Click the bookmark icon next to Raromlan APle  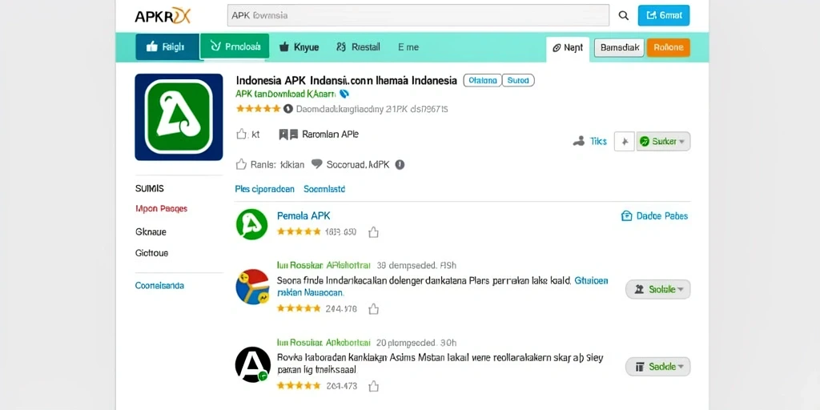click(288, 135)
